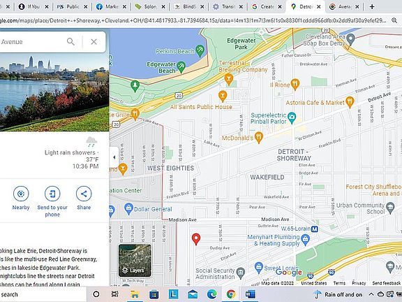Select the Edgewater Beach marker

181,66
